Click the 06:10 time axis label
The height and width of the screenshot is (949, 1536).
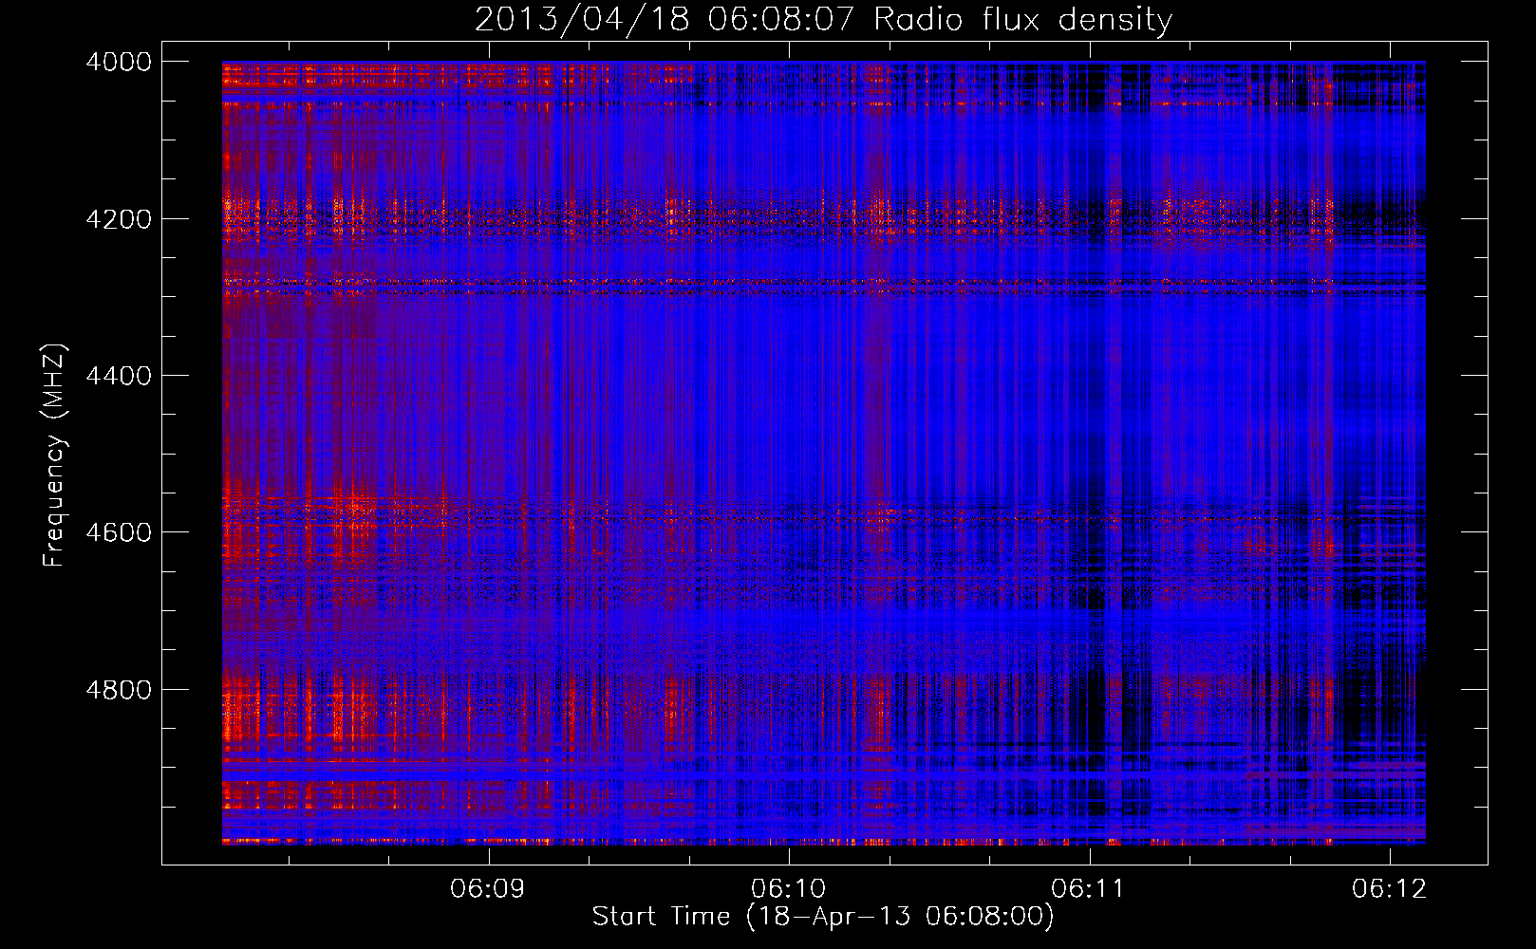pos(788,889)
